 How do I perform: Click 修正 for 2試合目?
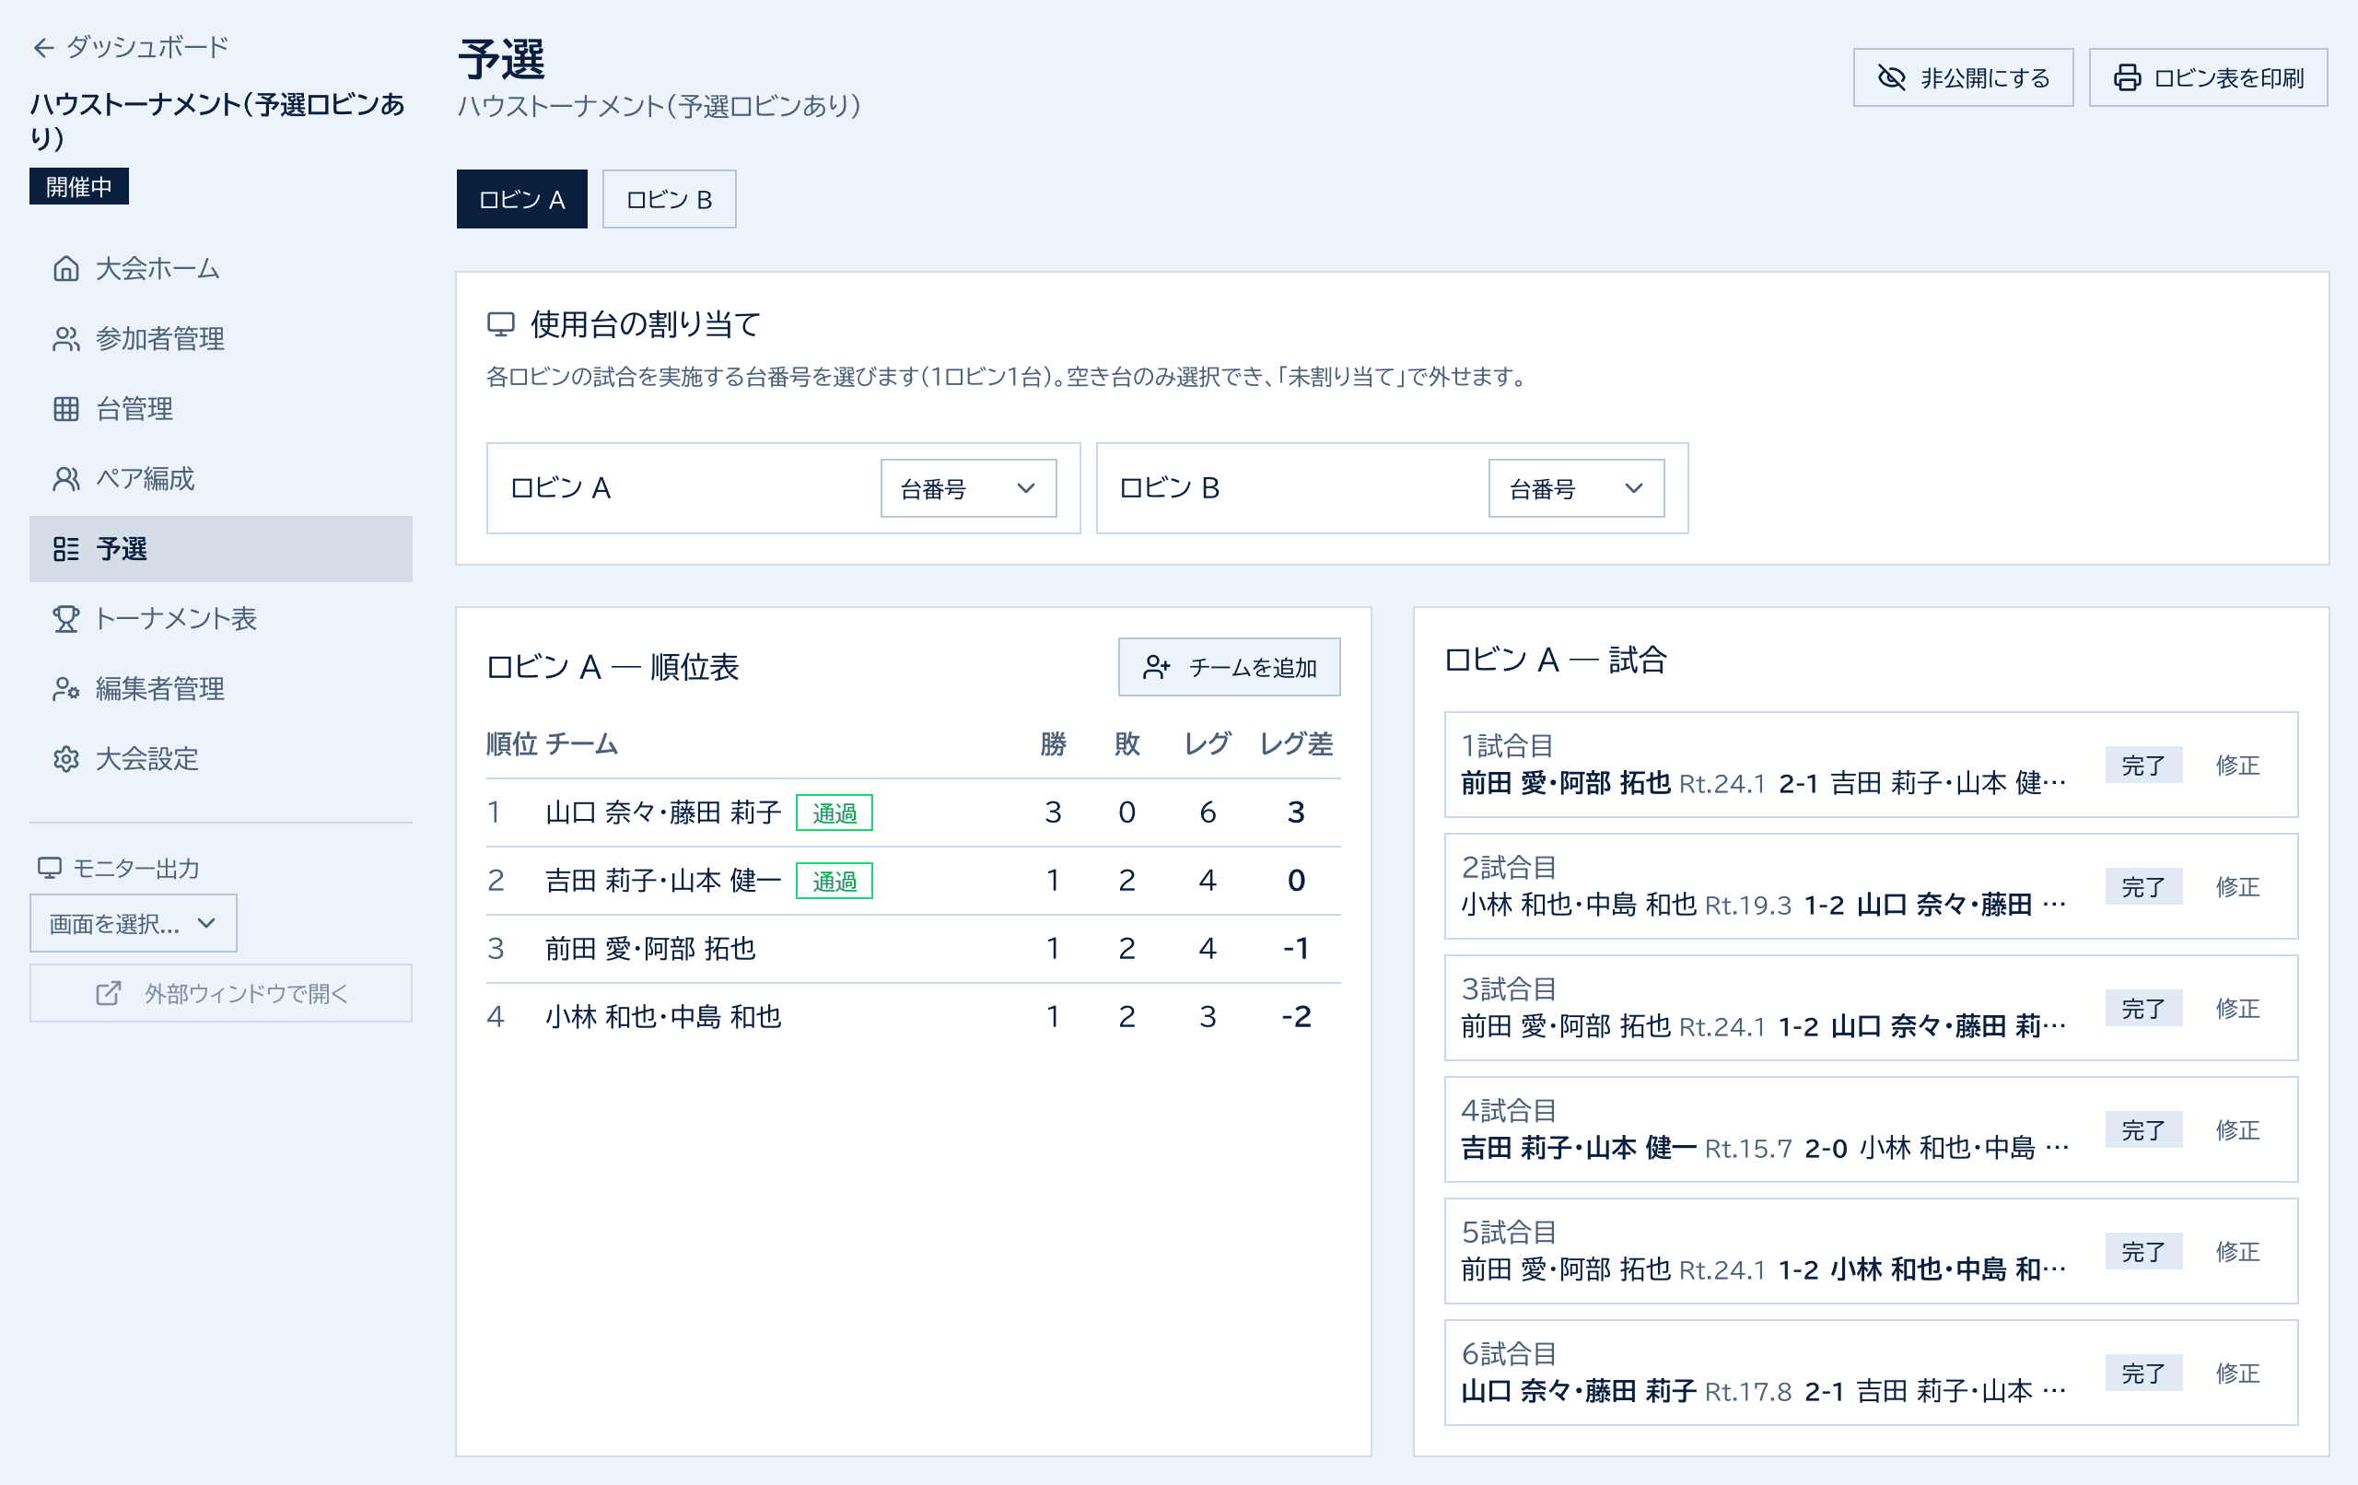tap(2237, 886)
